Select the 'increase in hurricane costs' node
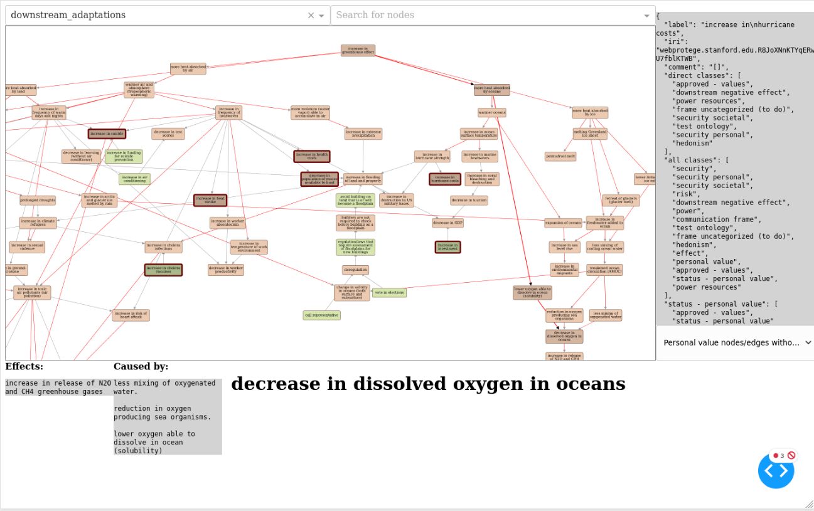 coord(444,179)
